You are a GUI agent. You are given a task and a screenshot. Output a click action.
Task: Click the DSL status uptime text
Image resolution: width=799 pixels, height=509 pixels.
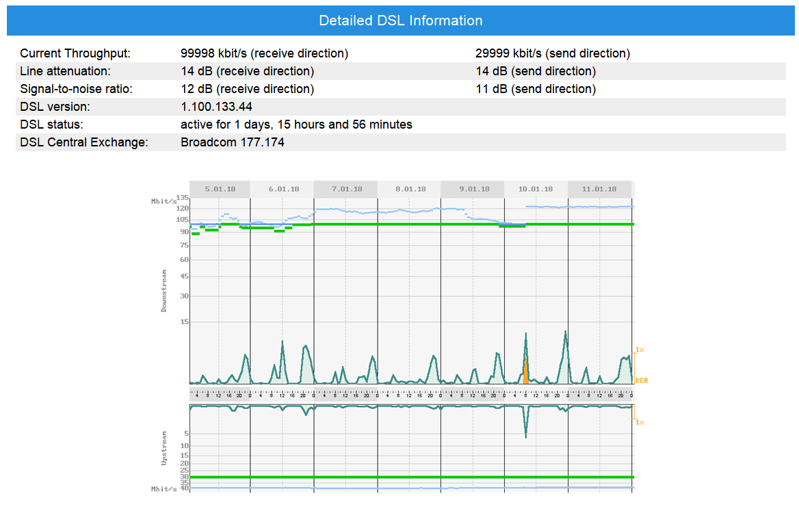coord(296,125)
